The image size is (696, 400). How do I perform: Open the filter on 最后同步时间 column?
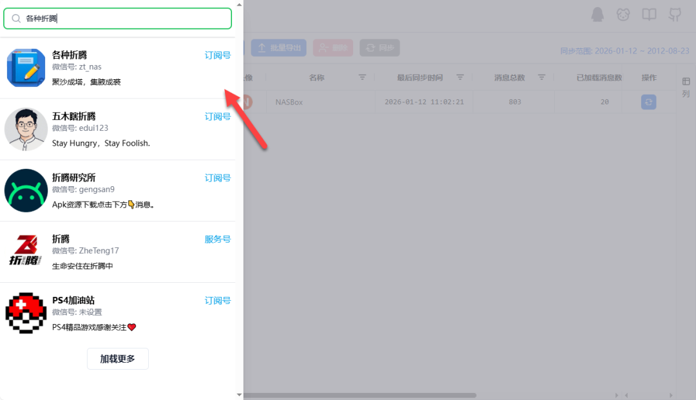pos(460,77)
